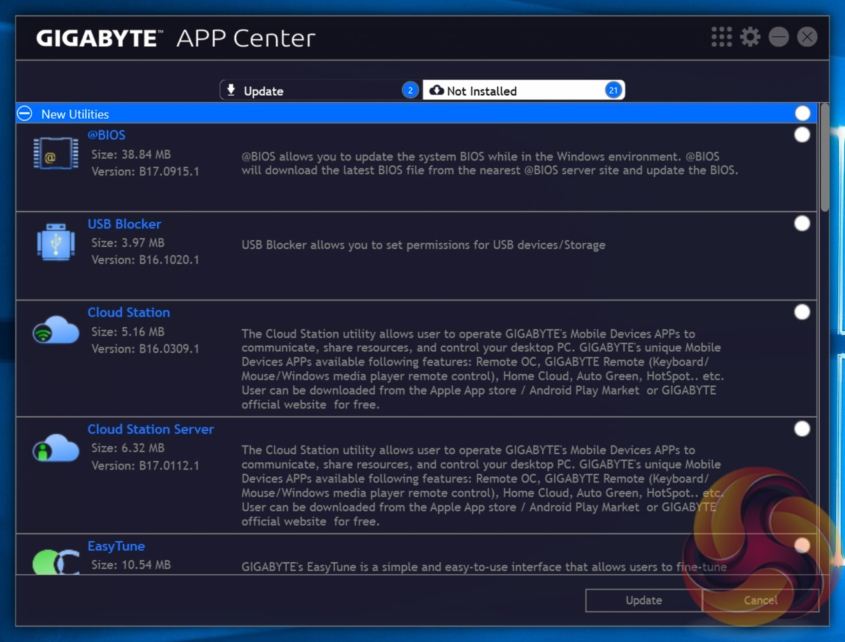Click the @BIOS description text

[489, 163]
